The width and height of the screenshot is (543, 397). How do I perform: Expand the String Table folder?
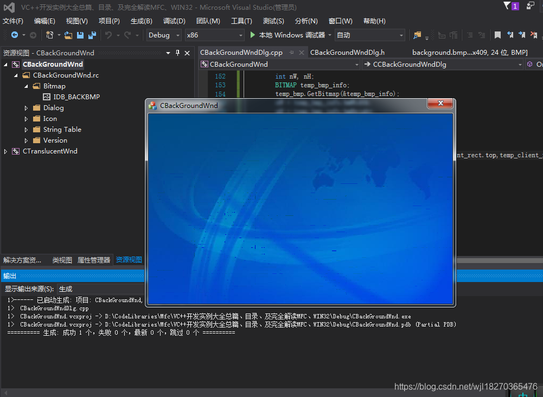click(27, 130)
